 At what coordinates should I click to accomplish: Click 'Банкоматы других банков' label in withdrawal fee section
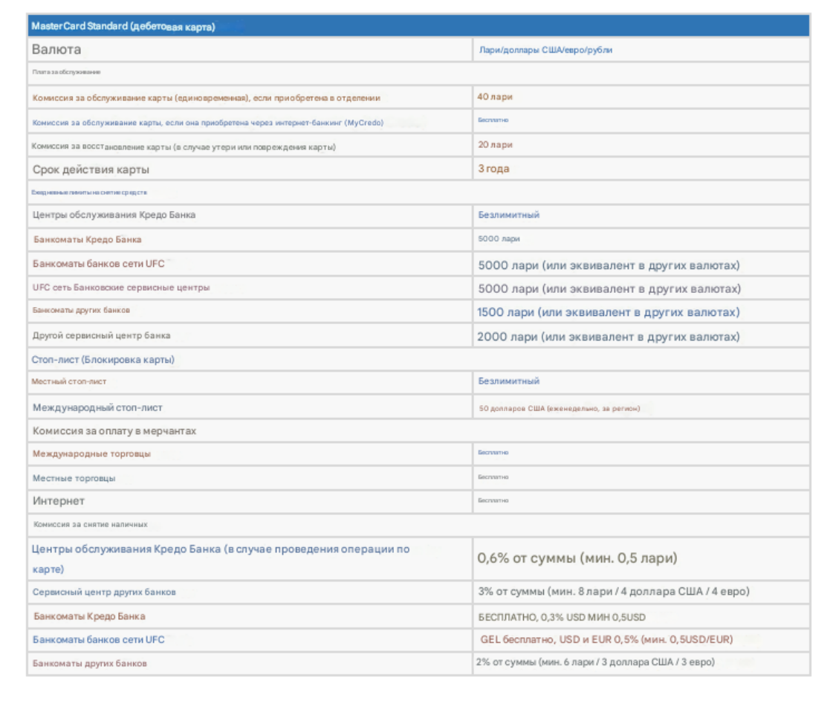pos(89,664)
